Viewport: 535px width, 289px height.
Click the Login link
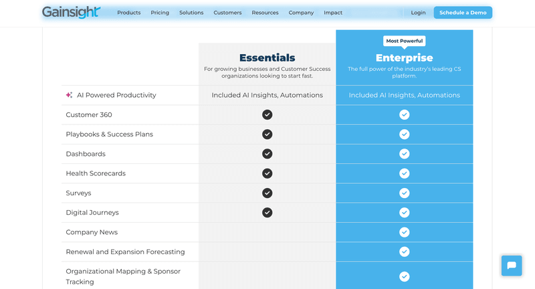click(x=419, y=13)
